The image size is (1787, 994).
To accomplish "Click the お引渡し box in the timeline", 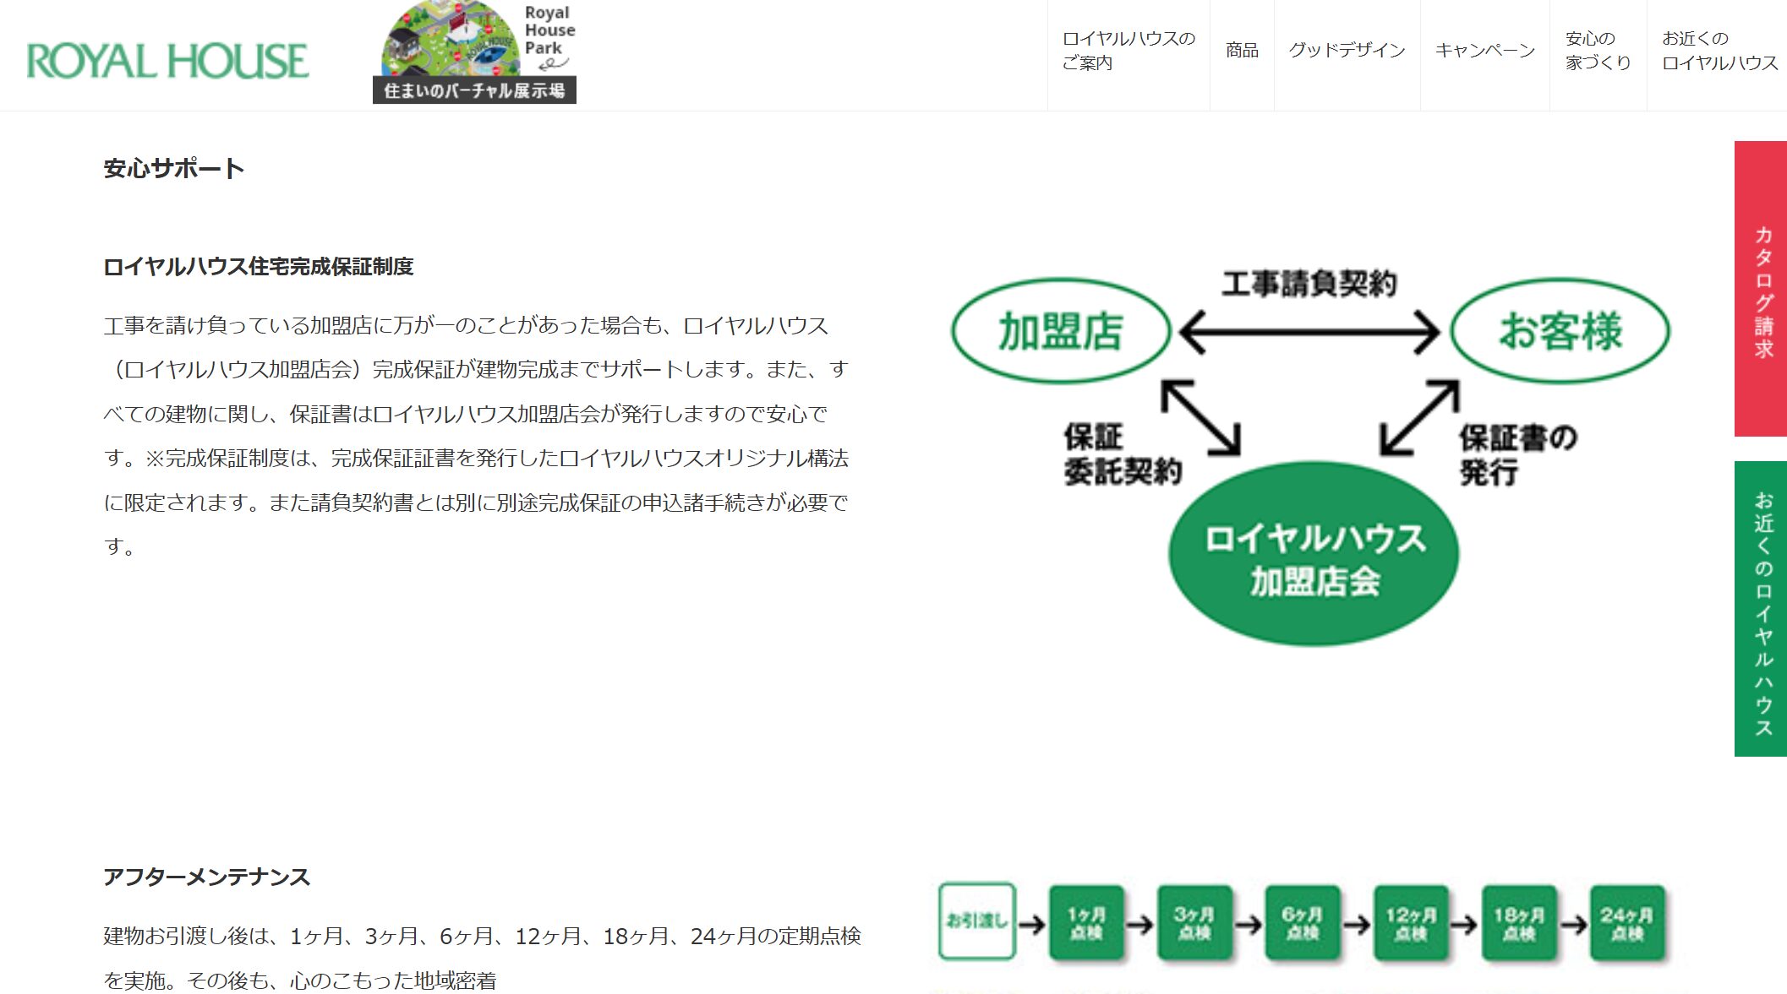I will pos(977,921).
